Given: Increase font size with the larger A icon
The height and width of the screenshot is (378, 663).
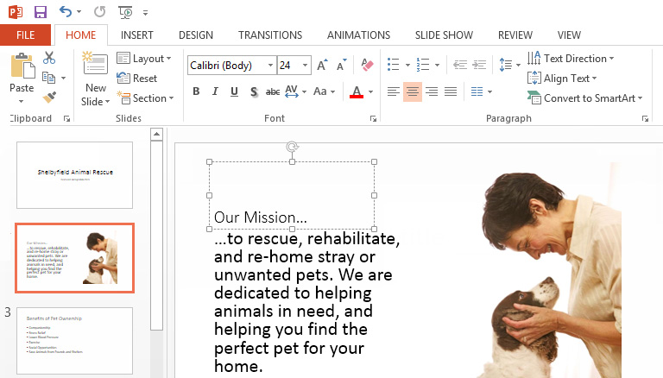Looking at the screenshot, I should (x=322, y=65).
